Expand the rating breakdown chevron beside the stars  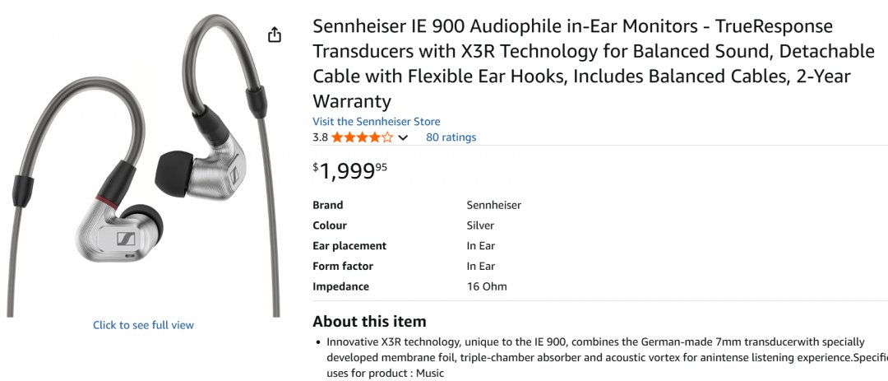tap(403, 137)
